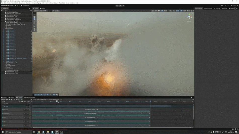Click the timeline playhead marker
The height and width of the screenshot is (134, 239).
(x=57, y=101)
